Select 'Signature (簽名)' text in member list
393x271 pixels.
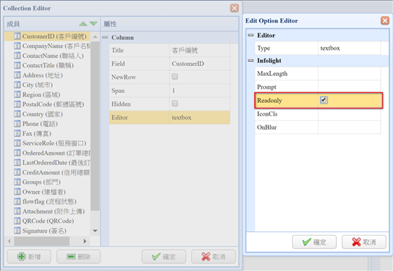tap(44, 231)
